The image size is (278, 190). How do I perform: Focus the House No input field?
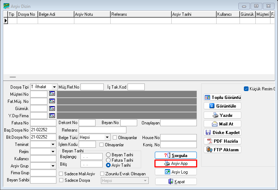point(179,137)
